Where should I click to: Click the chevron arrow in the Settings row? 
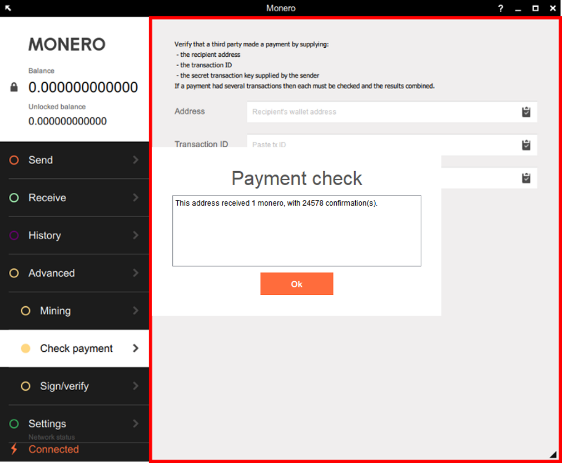(136, 423)
